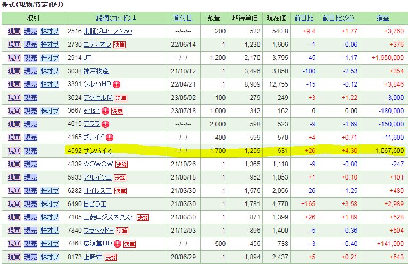The image size is (408, 264).
Task: Open 東証グロース250 stock link
Action: (108, 31)
